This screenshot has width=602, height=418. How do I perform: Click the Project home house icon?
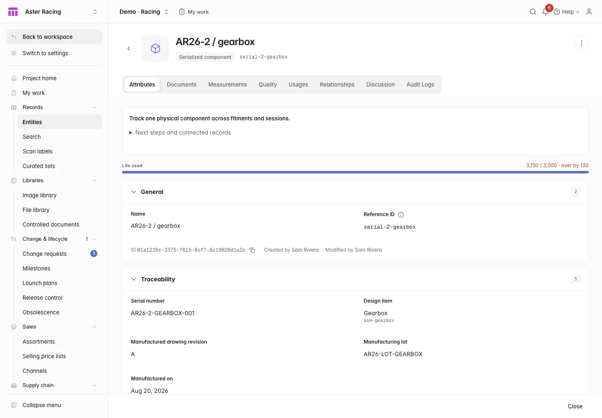tap(14, 78)
